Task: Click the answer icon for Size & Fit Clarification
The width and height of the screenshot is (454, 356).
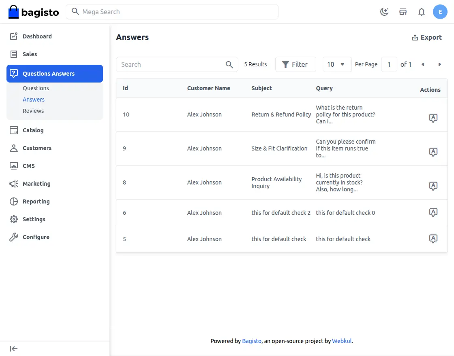Action: point(433,152)
